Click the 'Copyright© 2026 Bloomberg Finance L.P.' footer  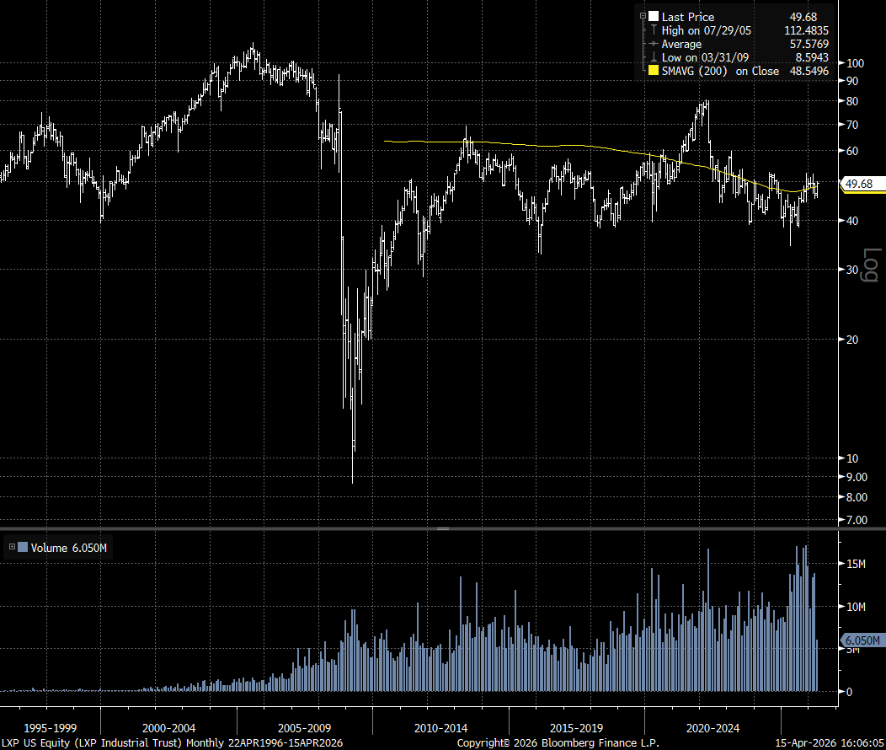tap(558, 742)
